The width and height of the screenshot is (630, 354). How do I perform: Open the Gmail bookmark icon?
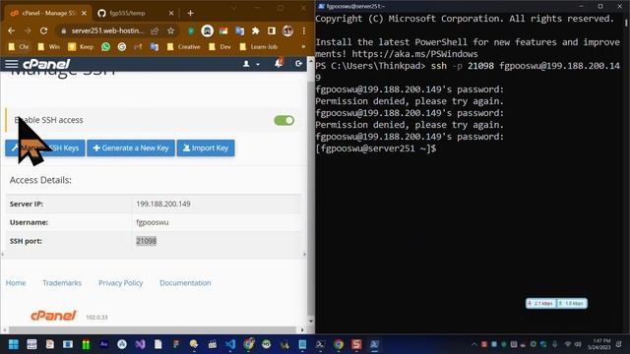pos(138,47)
